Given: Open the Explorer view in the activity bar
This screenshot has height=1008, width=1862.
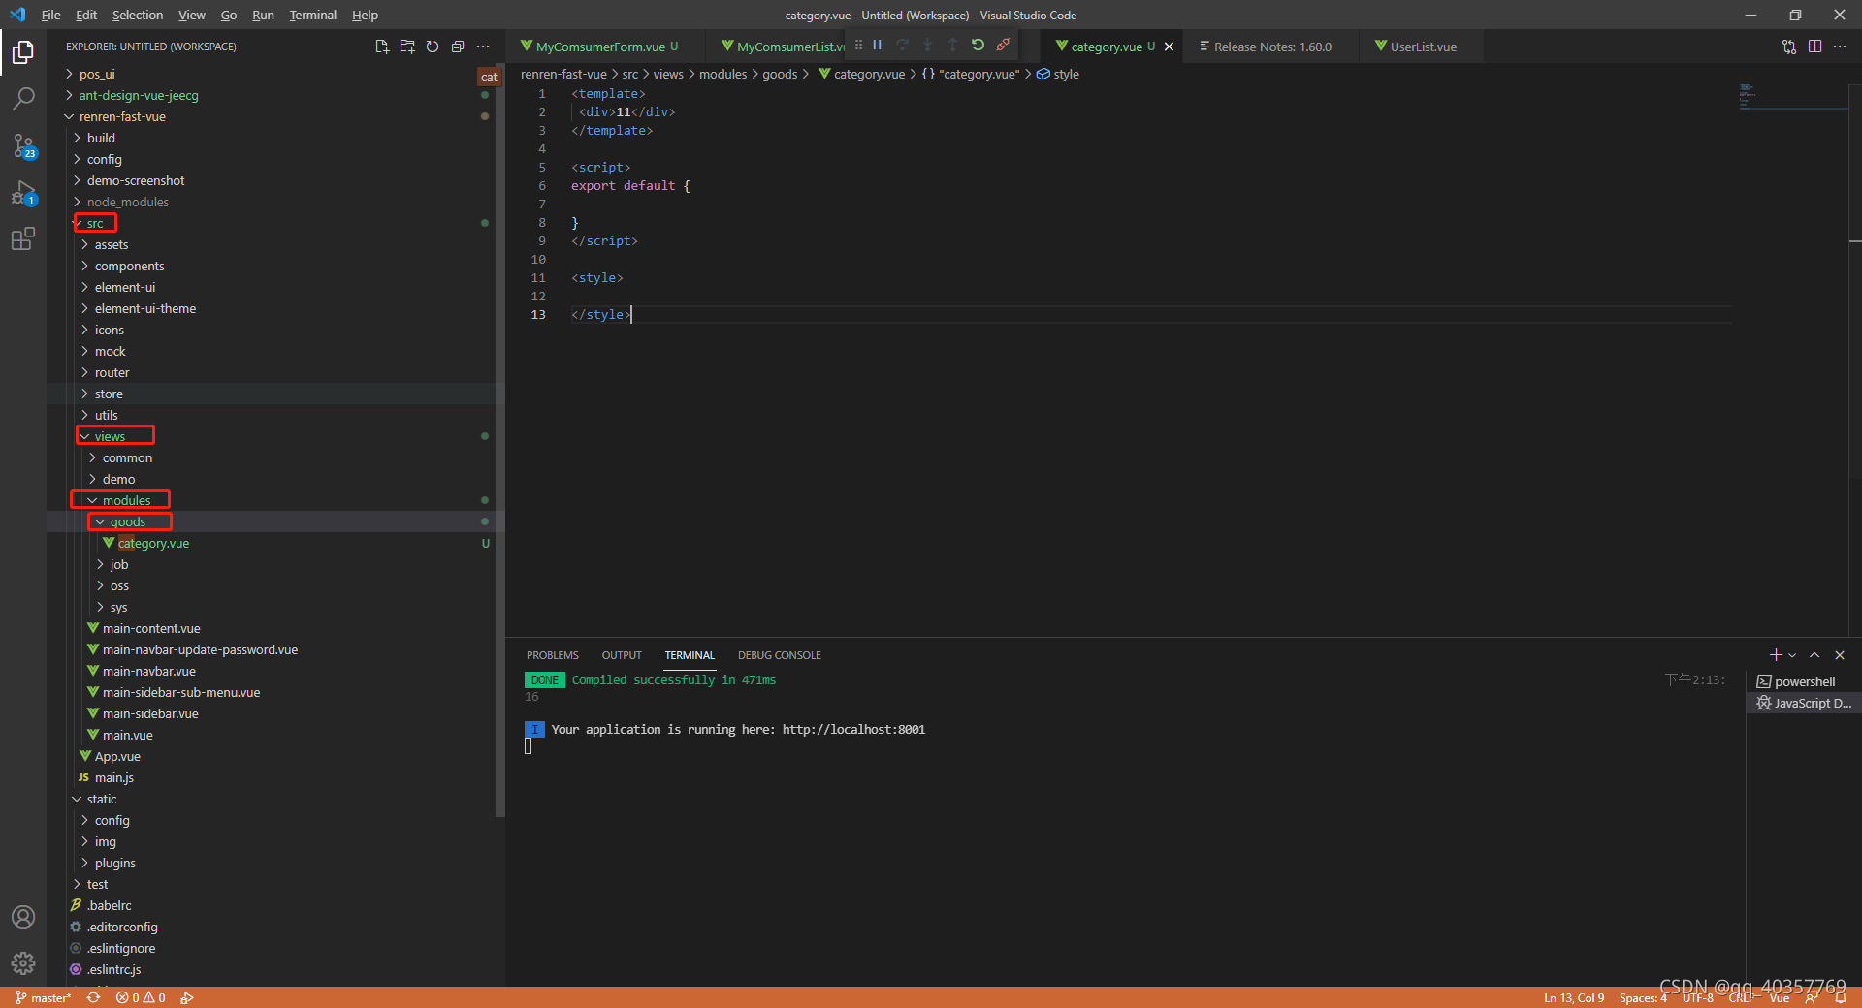Looking at the screenshot, I should pyautogui.click(x=23, y=52).
